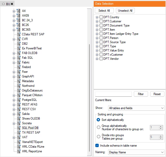Click the CData REST SAP source icon
The width and height of the screenshot is (166, 157).
click(x=19, y=34)
